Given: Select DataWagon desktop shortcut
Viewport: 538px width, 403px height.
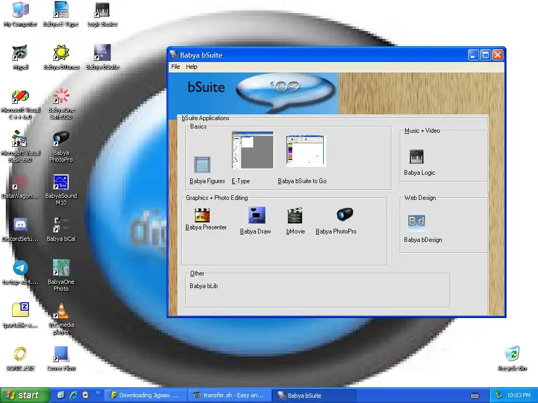Looking at the screenshot, I should point(20,187).
